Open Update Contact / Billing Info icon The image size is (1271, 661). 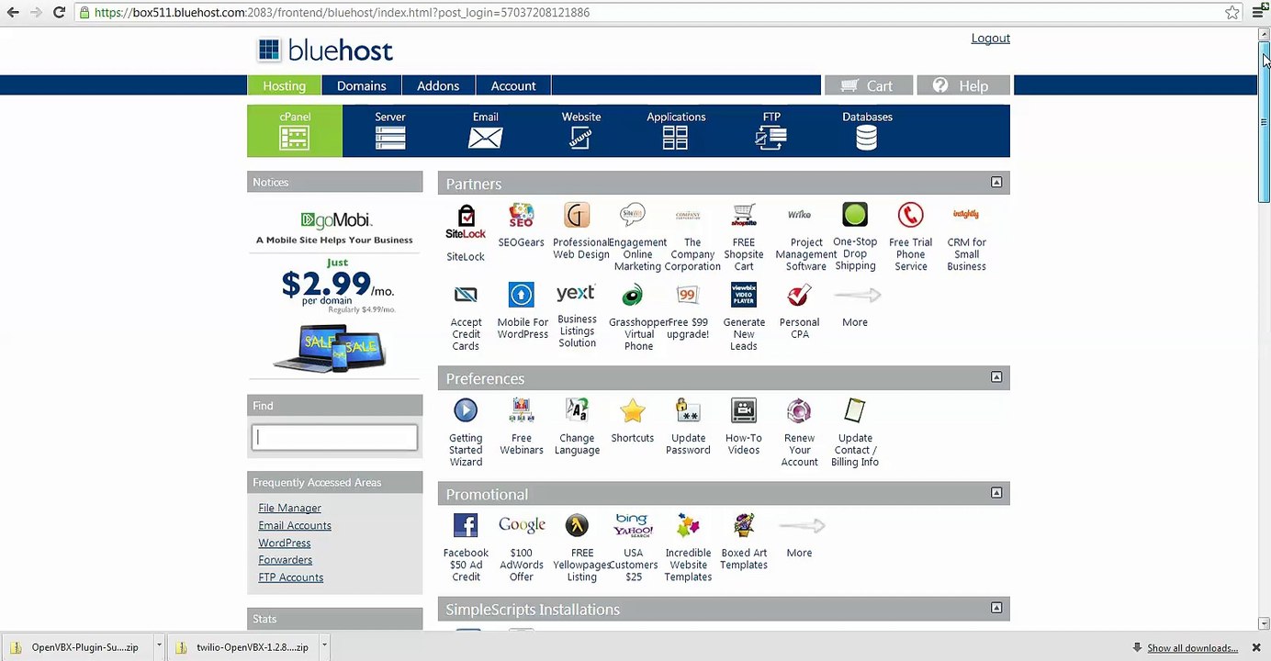(855, 410)
